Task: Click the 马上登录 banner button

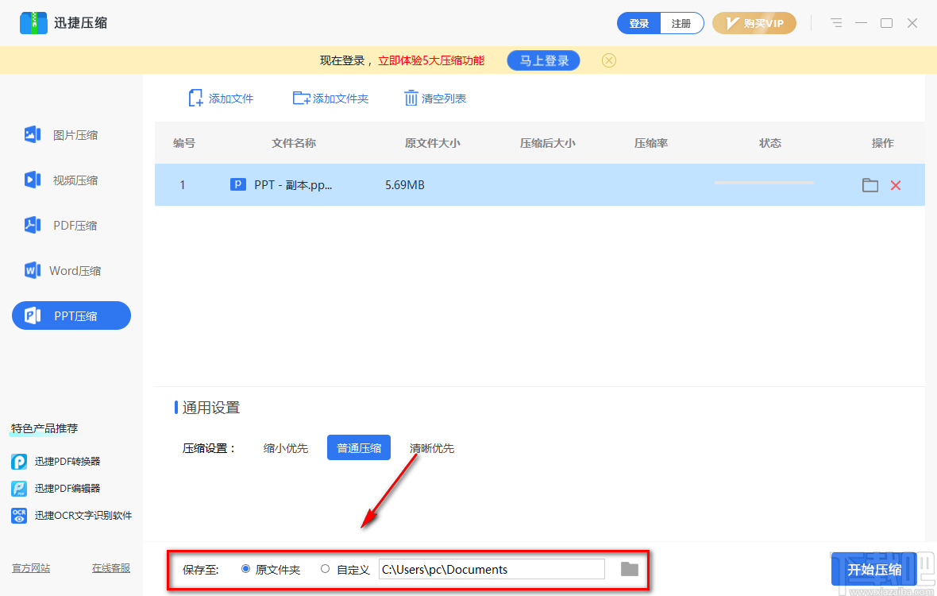Action: [x=543, y=60]
